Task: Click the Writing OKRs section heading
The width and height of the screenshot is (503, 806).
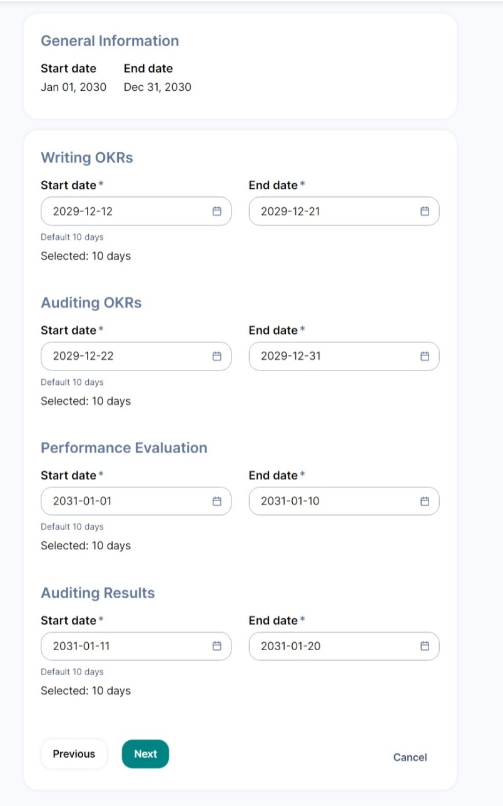Action: [87, 158]
